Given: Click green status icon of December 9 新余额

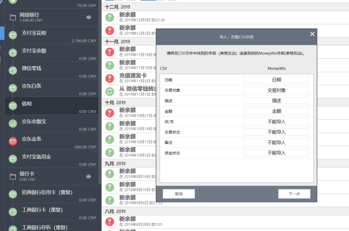Looking at the screenshot, I should (109, 17).
